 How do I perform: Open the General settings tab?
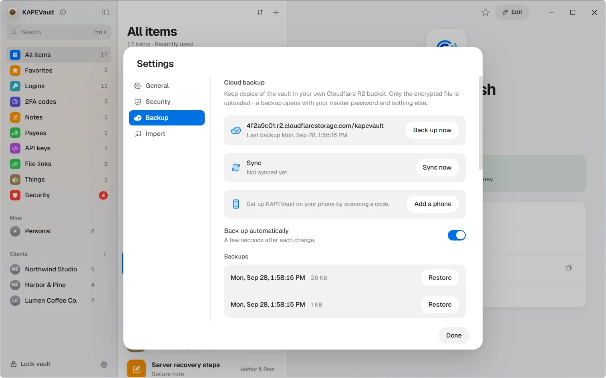(x=167, y=86)
